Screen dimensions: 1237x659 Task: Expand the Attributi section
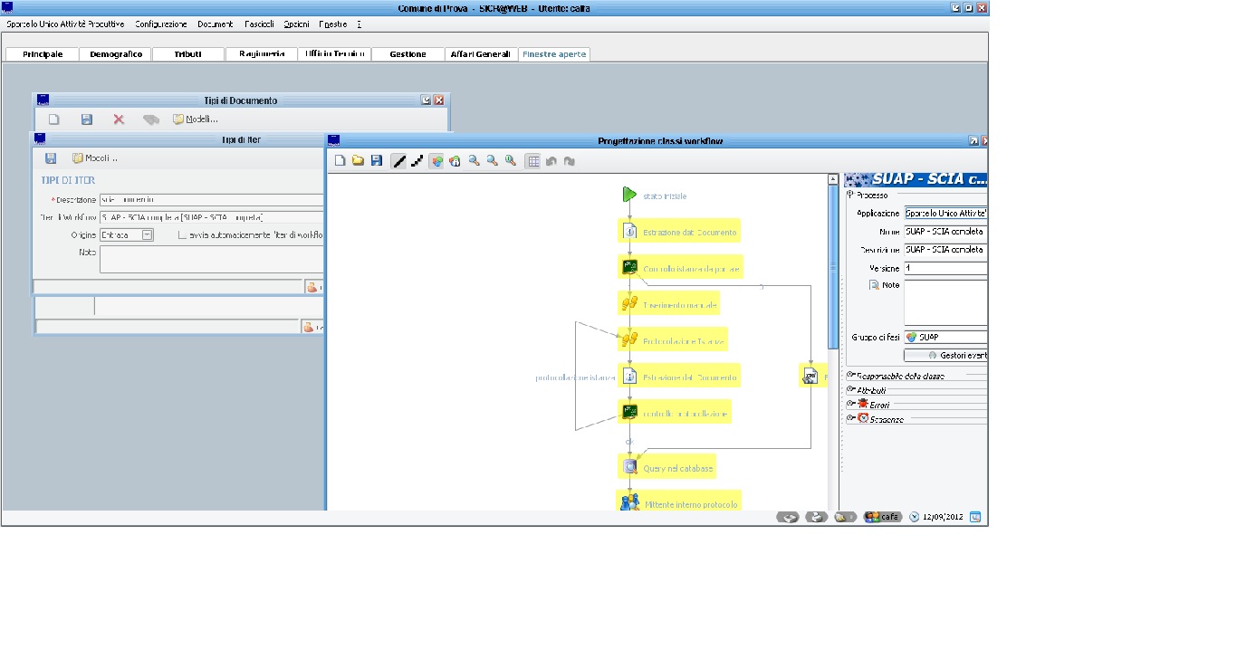(850, 389)
